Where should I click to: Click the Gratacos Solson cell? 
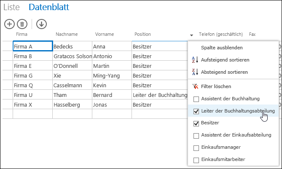73,56
